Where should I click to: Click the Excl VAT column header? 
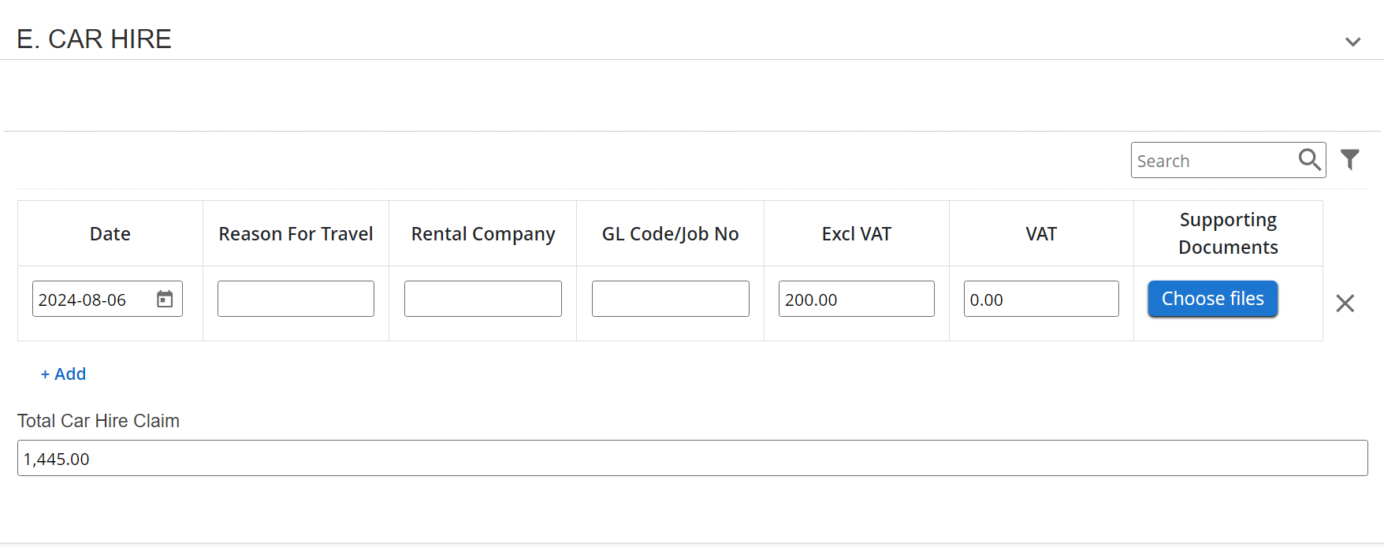tap(856, 234)
